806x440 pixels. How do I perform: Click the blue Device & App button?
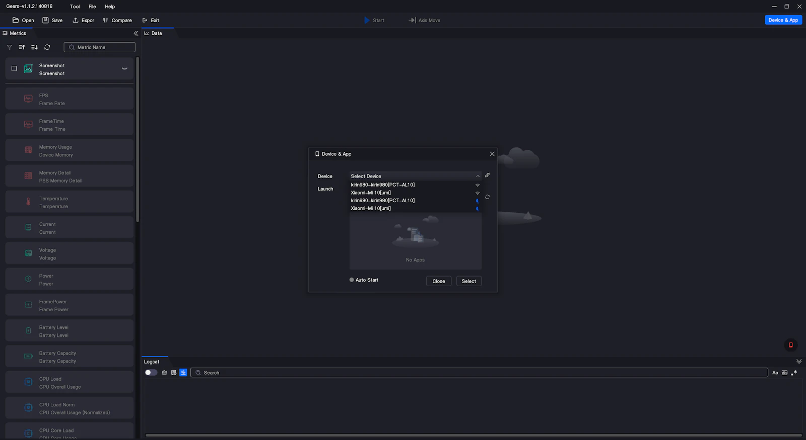click(783, 20)
